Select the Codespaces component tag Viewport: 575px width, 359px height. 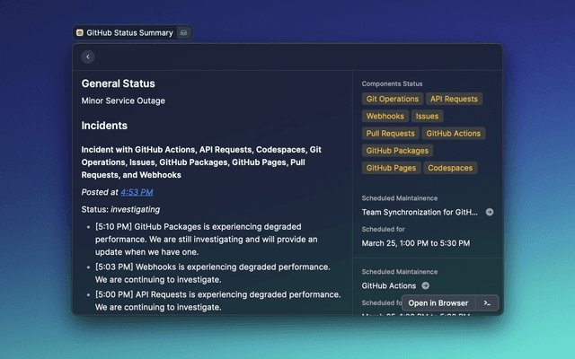point(450,168)
